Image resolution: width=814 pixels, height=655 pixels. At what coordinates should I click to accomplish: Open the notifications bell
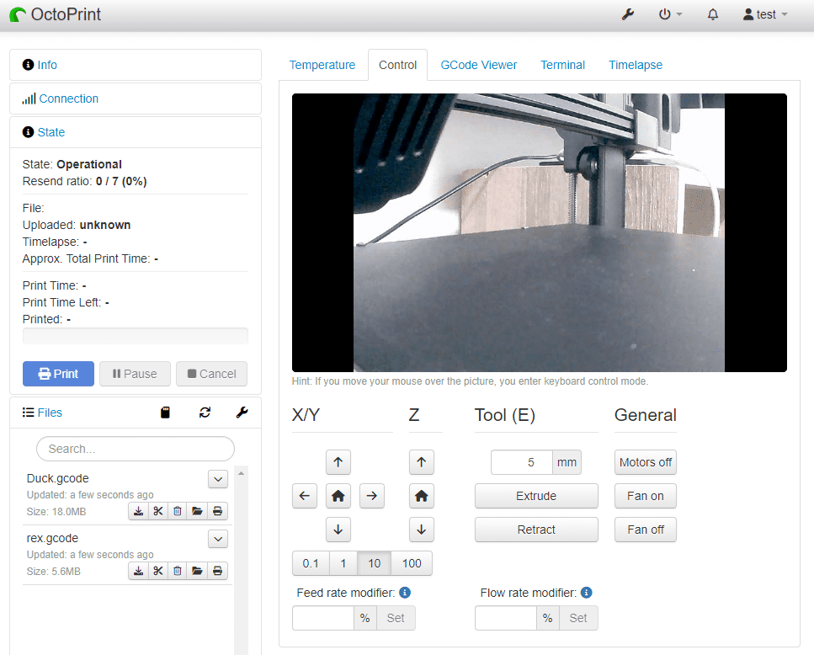point(712,14)
